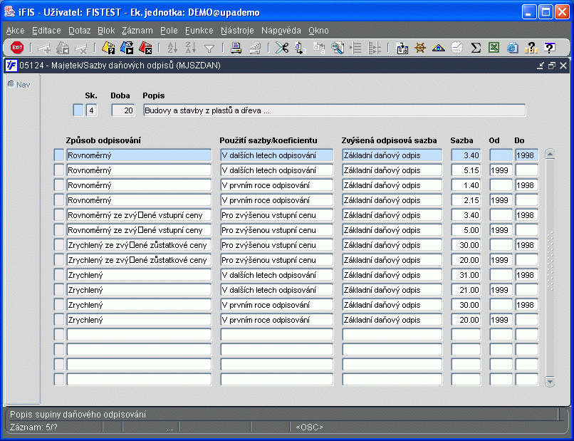Open the Nápověda menu

click(281, 31)
